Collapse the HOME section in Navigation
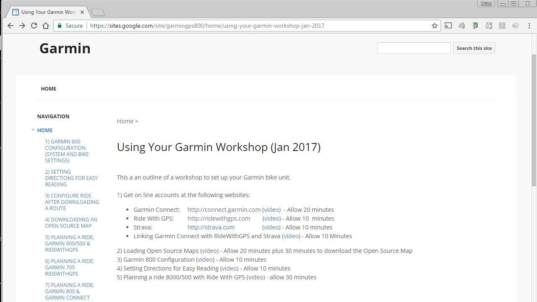The image size is (537, 302). pos(33,130)
